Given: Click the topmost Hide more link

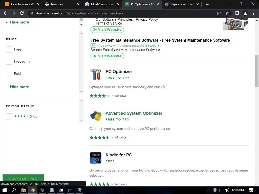Looking at the screenshot, I should pyautogui.click(x=19, y=22).
